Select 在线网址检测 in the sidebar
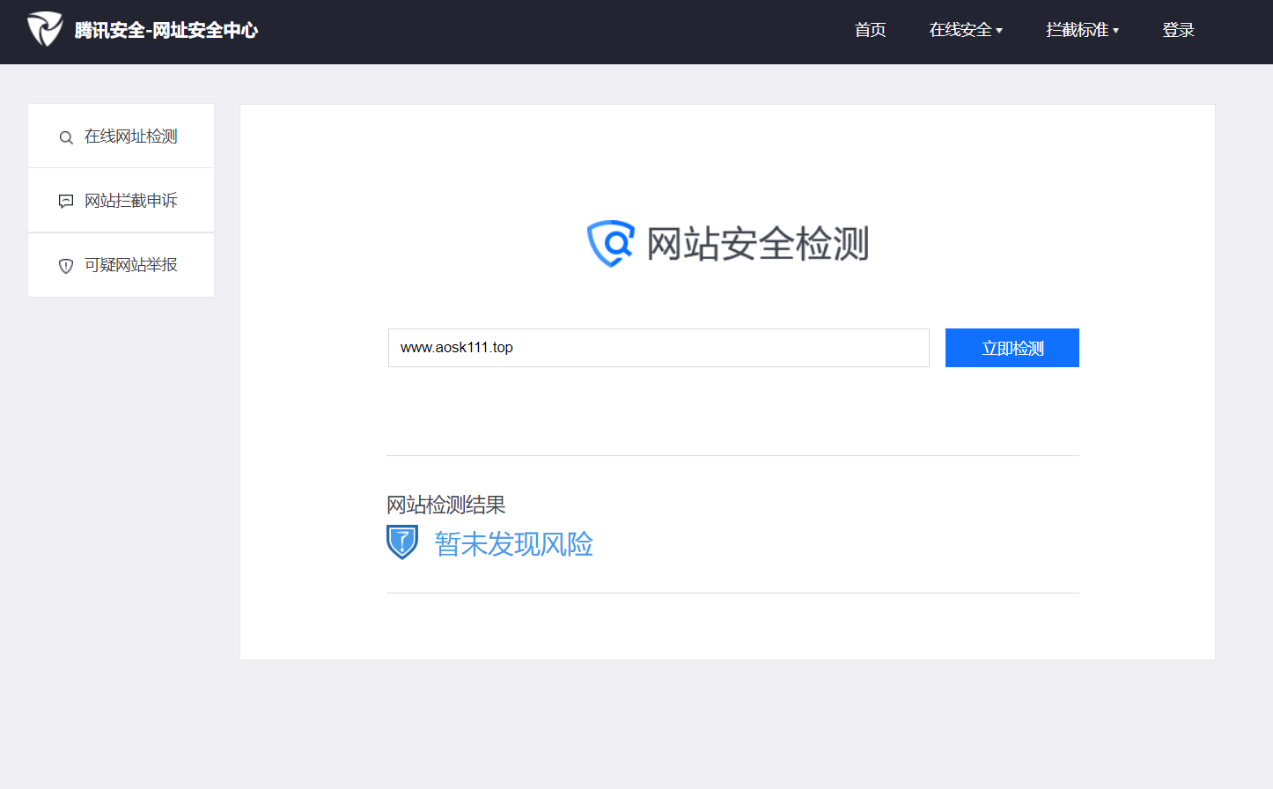The image size is (1273, 789). (x=121, y=136)
